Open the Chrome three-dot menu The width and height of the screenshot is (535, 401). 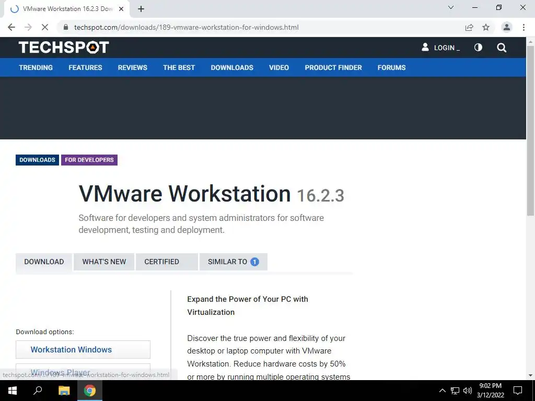coord(524,27)
